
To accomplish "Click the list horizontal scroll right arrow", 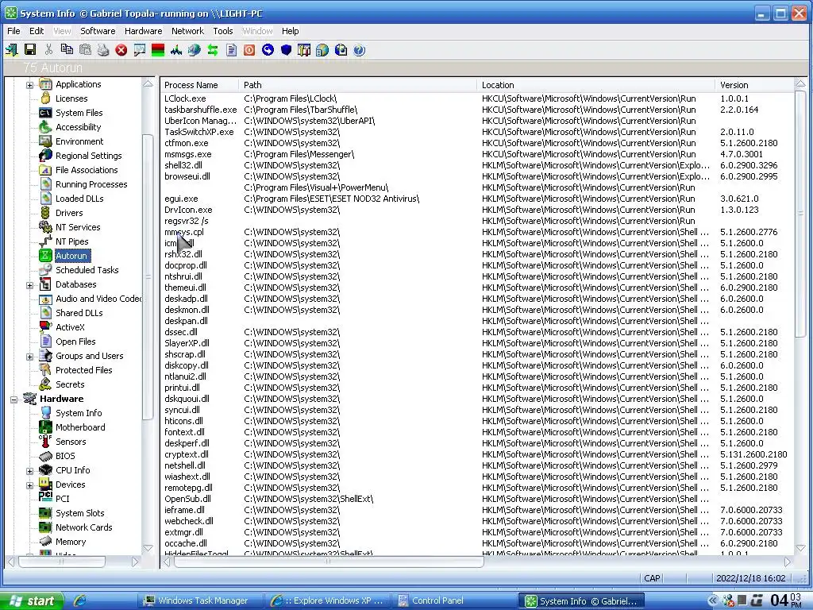I will [787, 562].
